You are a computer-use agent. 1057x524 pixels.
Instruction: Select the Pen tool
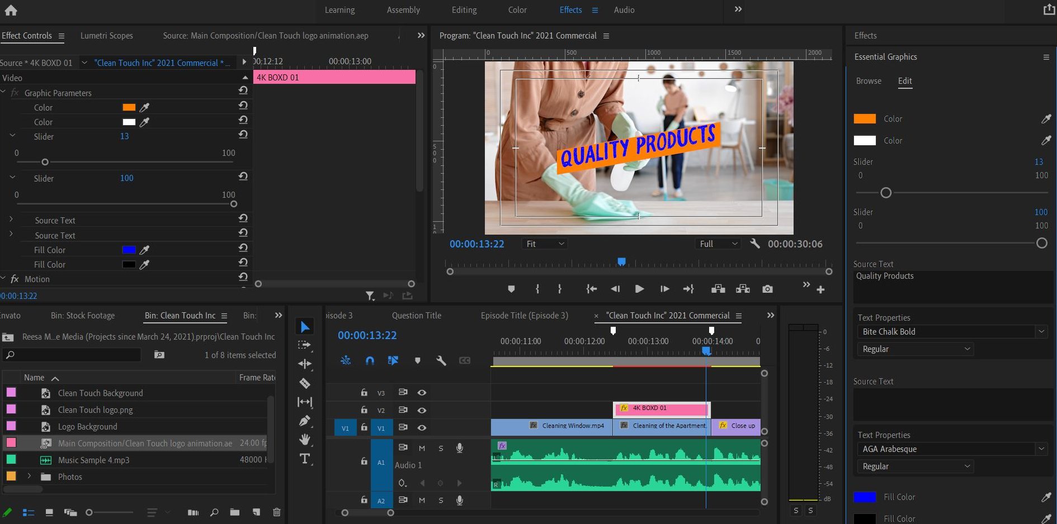305,421
